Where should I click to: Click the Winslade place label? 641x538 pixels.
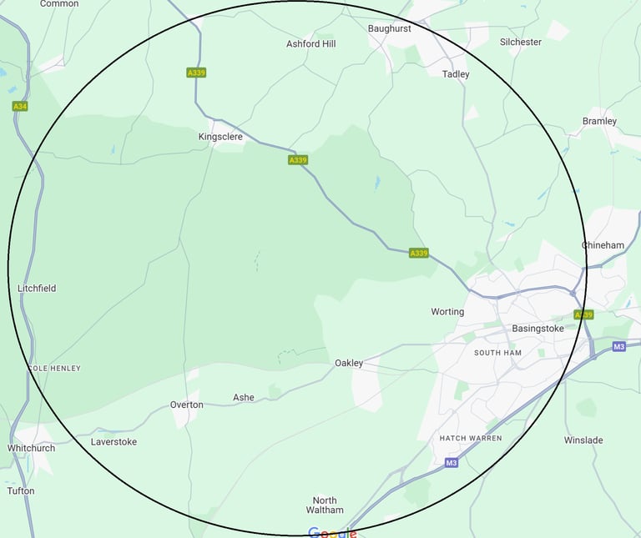click(583, 440)
